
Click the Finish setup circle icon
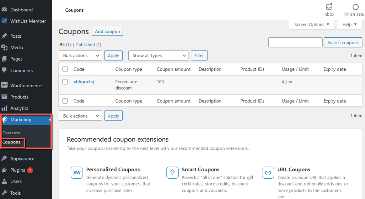[x=355, y=7]
